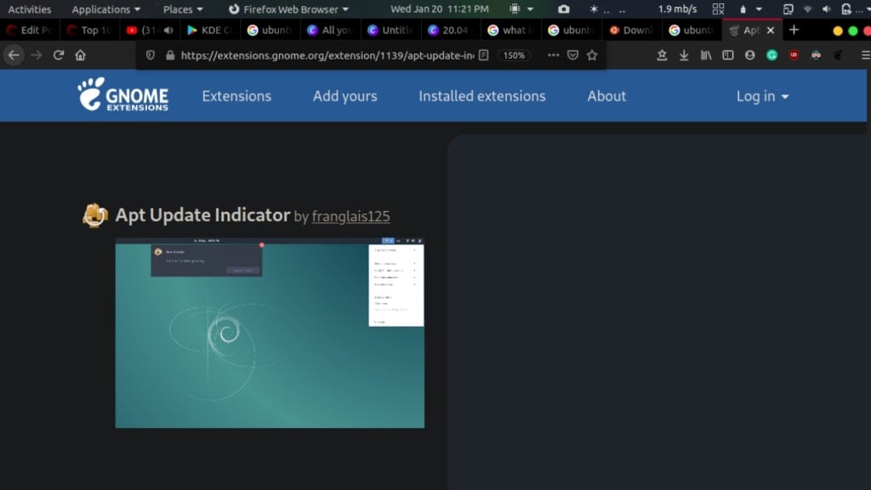Open the CPU chip indicator dropdown
The width and height of the screenshot is (871, 490).
tap(521, 9)
